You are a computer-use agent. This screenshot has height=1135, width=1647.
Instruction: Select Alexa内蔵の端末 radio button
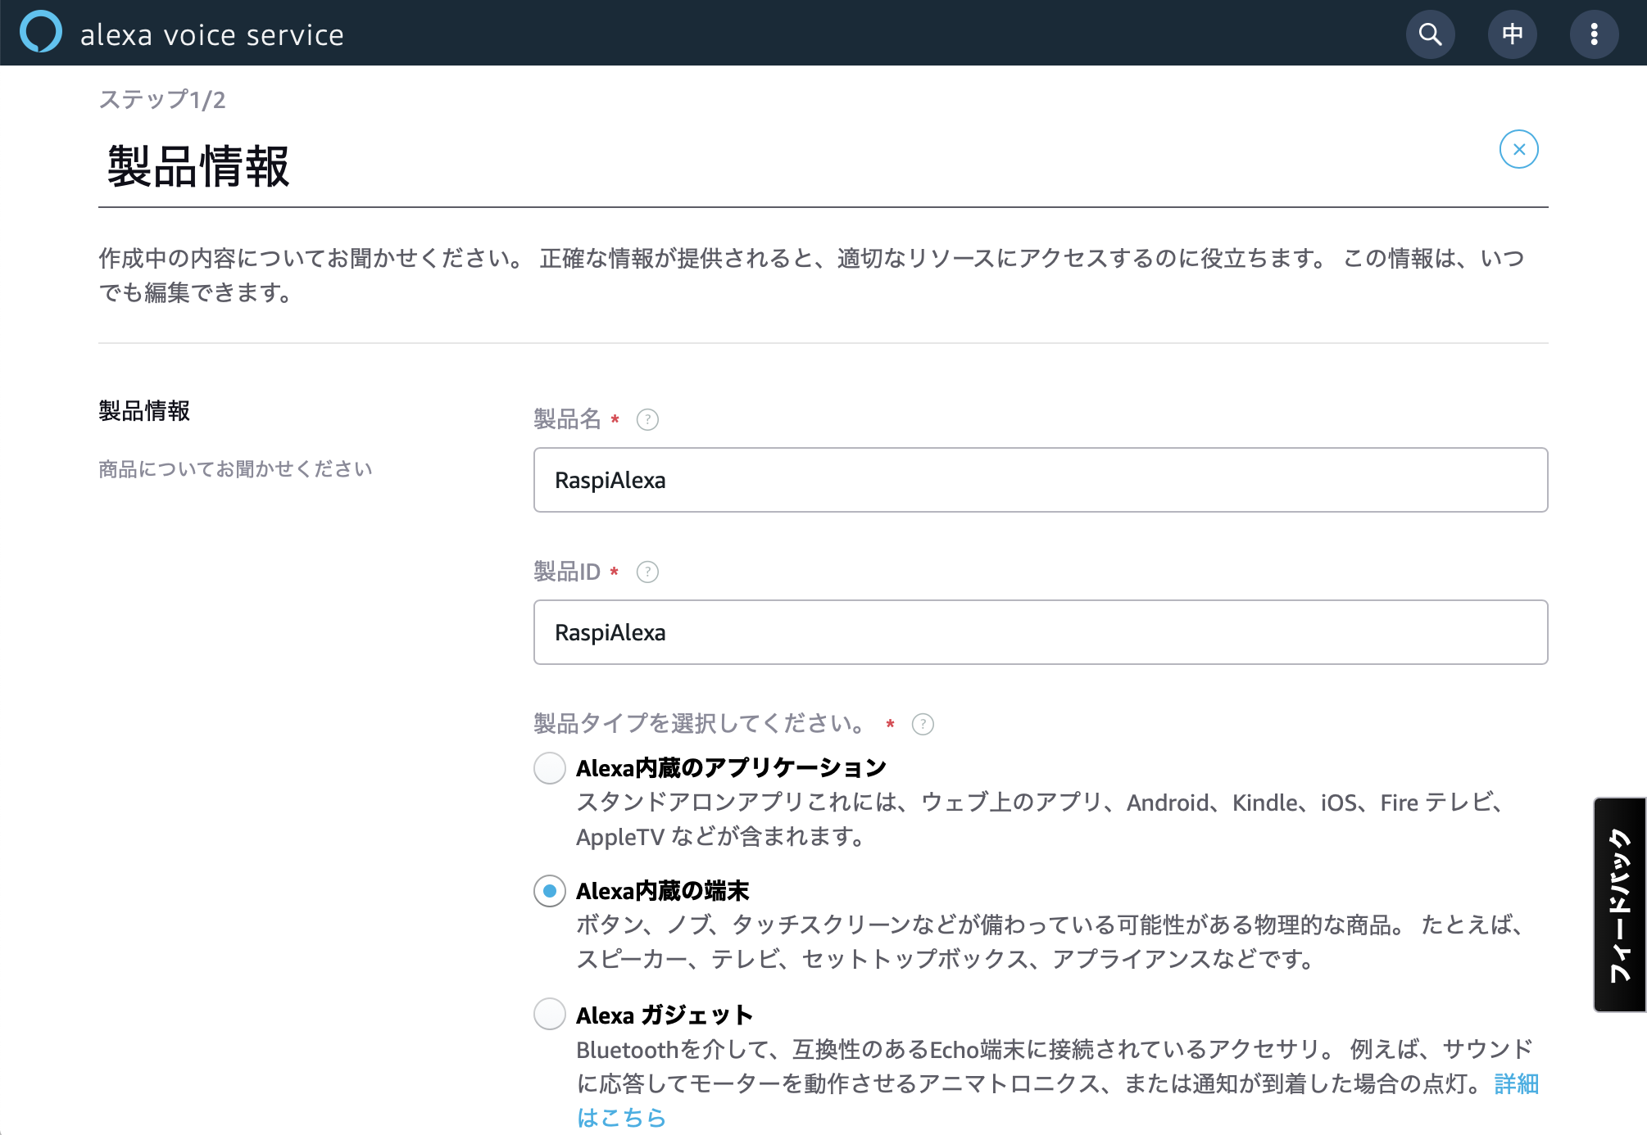(550, 891)
